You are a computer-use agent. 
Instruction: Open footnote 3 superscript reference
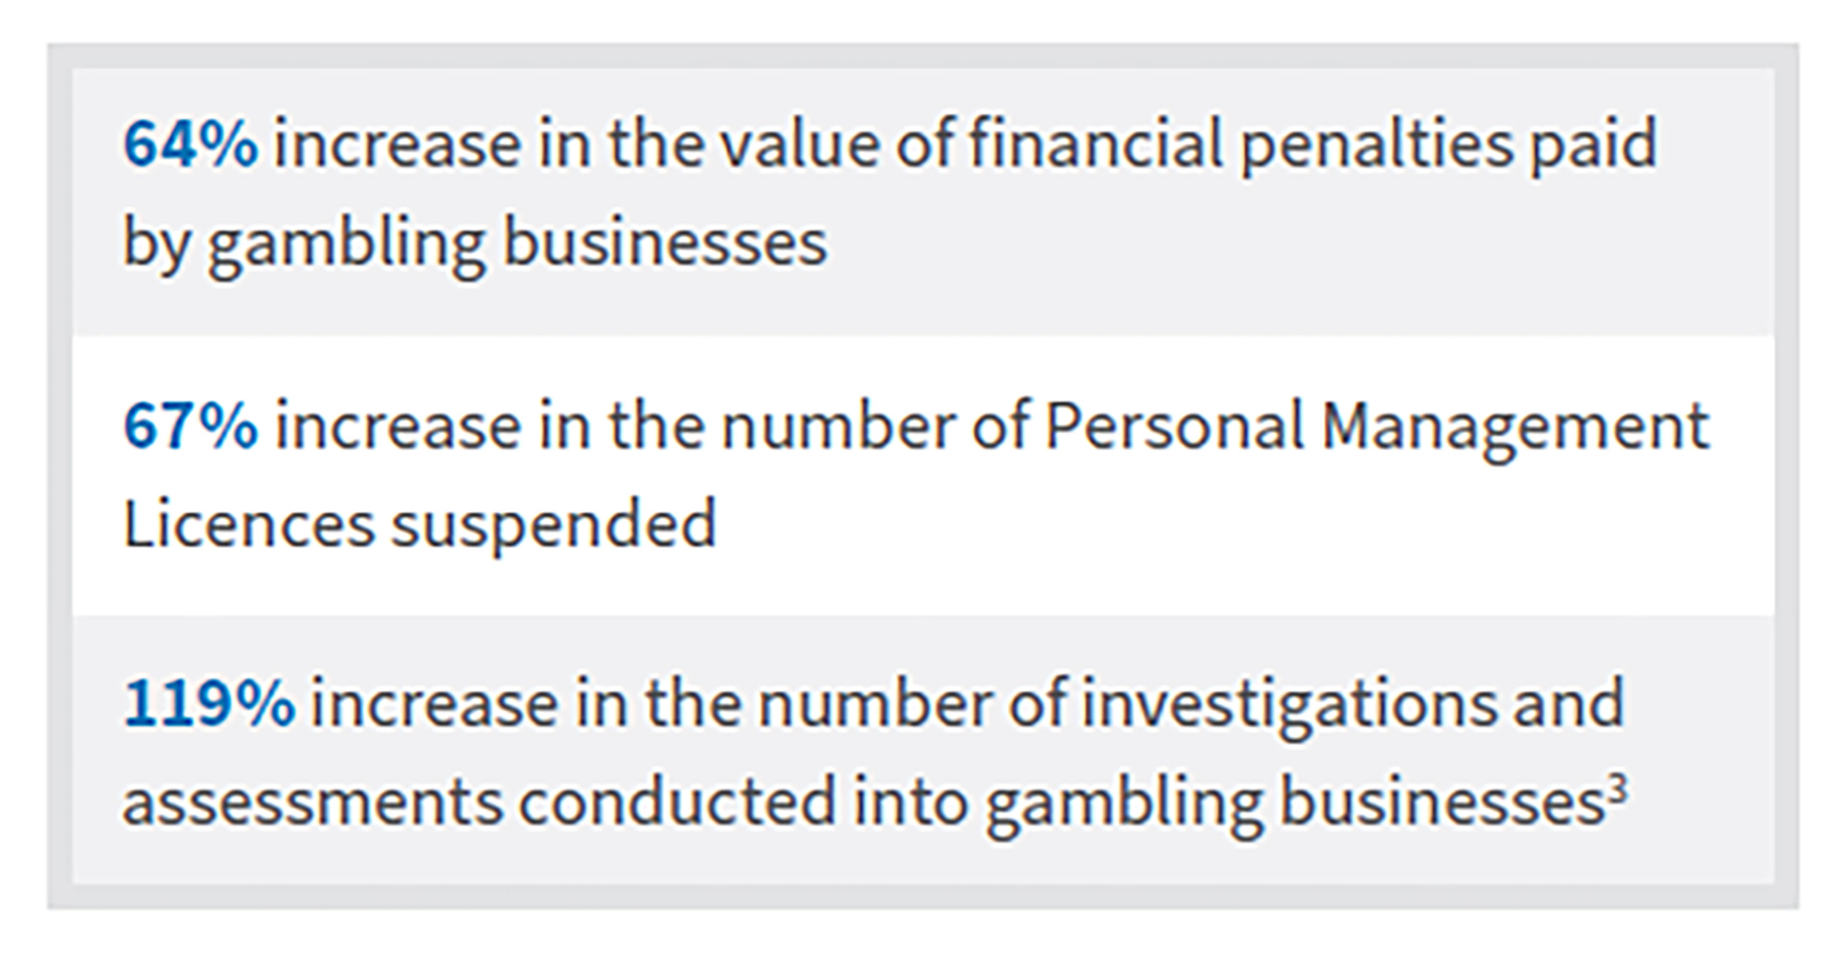click(x=1618, y=788)
